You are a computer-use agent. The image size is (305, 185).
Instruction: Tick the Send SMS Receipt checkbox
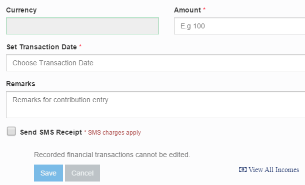11,131
